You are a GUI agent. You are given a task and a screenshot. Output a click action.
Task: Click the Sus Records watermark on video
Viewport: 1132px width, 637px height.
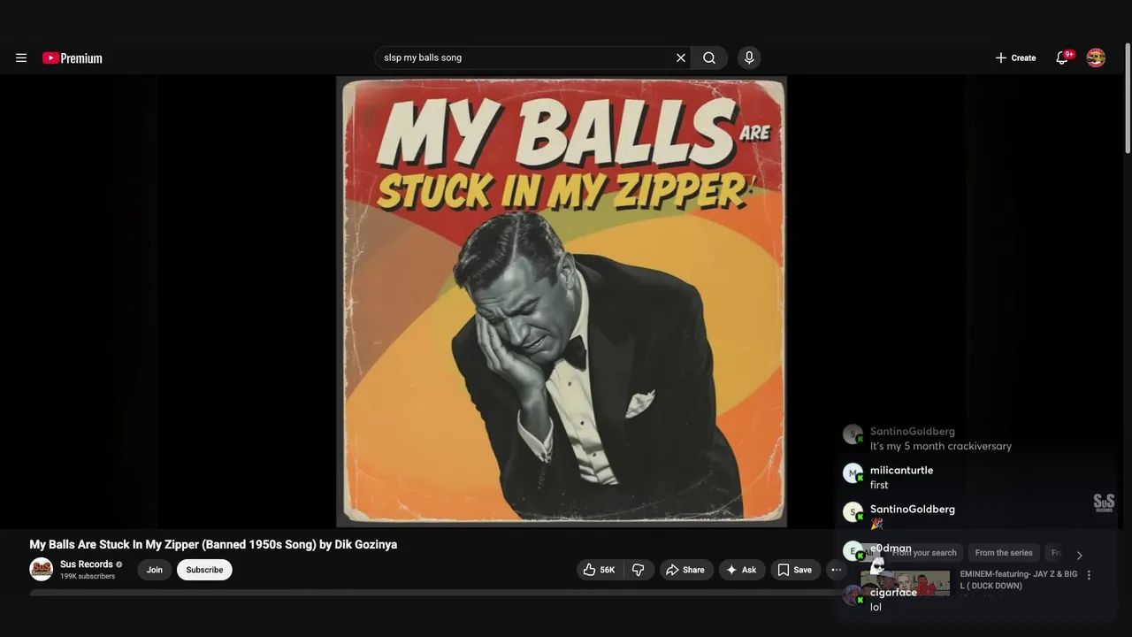pyautogui.click(x=1104, y=503)
